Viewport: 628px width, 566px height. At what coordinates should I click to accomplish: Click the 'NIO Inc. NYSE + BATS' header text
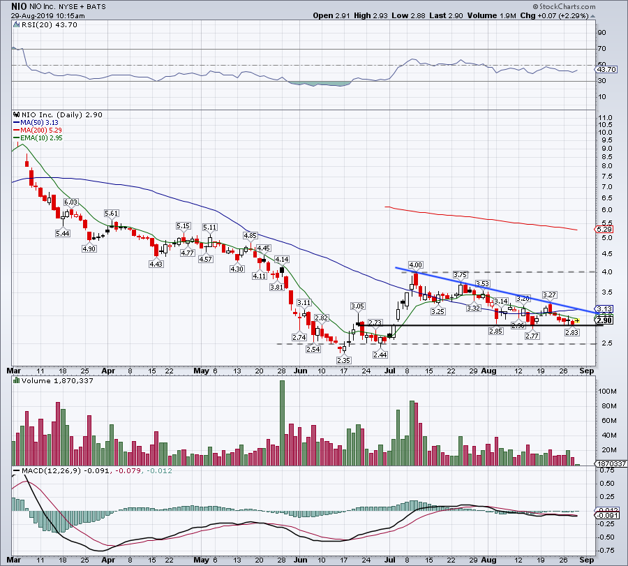point(68,7)
